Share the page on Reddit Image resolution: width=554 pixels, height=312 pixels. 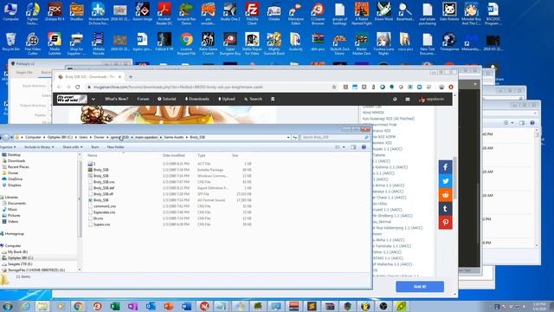click(x=445, y=194)
